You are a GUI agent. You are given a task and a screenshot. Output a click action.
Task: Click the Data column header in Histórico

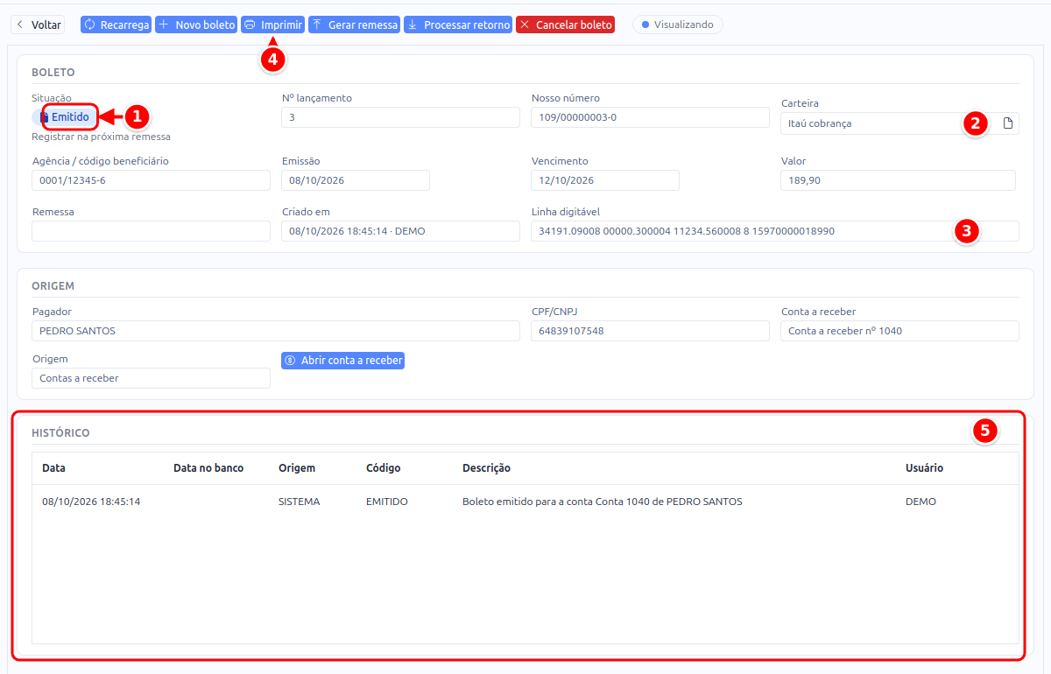[x=53, y=468]
